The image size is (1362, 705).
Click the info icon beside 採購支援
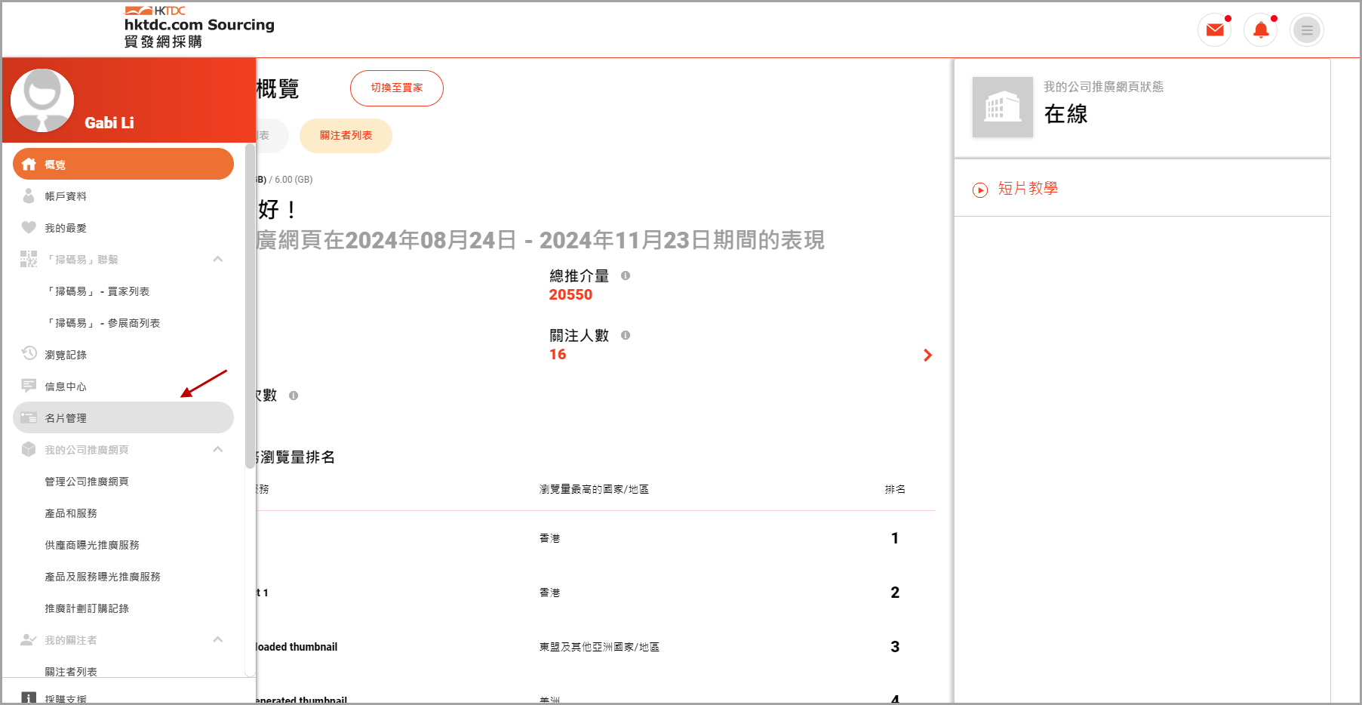(x=29, y=699)
